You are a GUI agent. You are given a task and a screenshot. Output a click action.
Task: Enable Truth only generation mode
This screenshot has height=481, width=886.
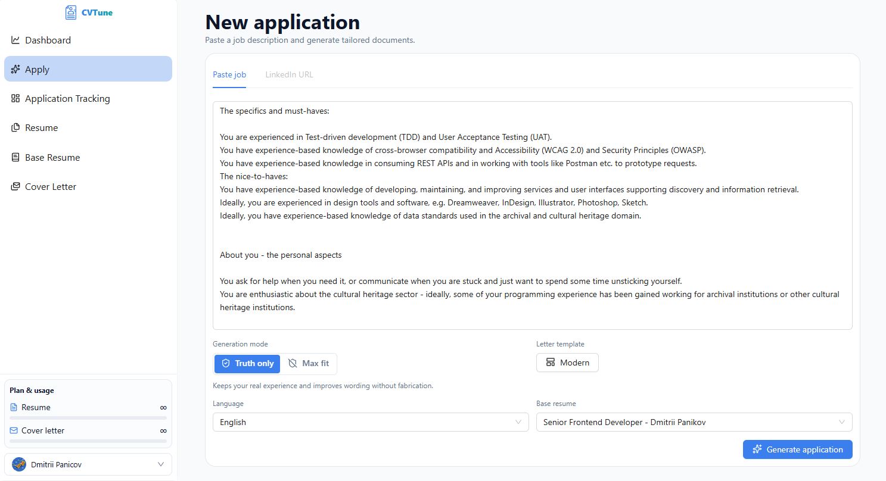click(x=247, y=363)
